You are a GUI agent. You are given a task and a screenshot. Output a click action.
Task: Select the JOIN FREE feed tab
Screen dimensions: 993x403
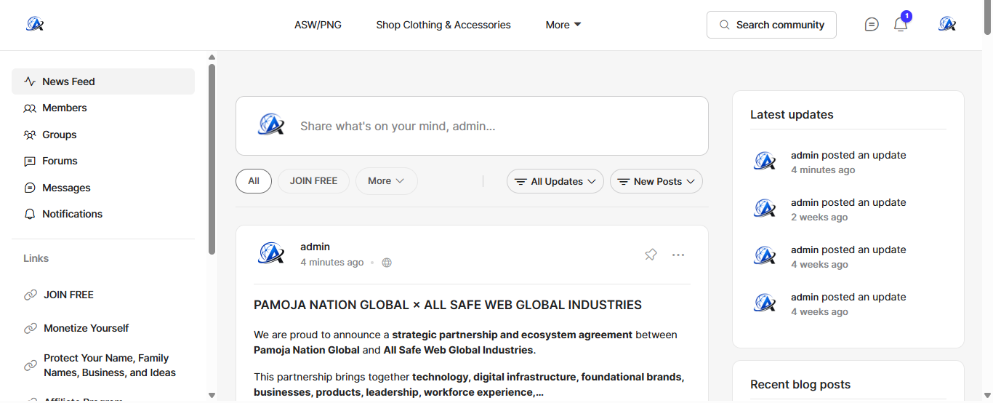[x=313, y=181]
